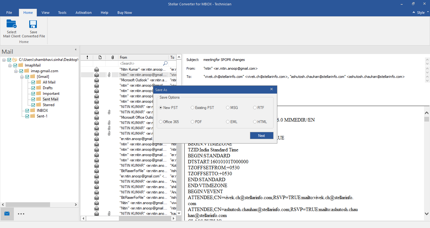Collapse the imap.gmail.com tree node
430x228 pixels.
tap(16, 71)
